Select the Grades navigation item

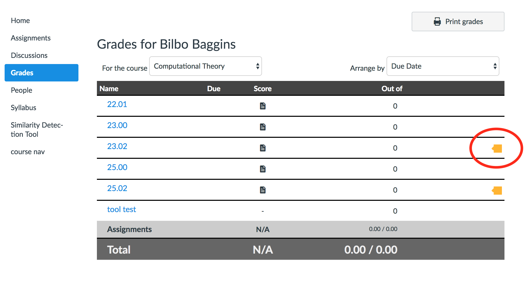point(42,73)
